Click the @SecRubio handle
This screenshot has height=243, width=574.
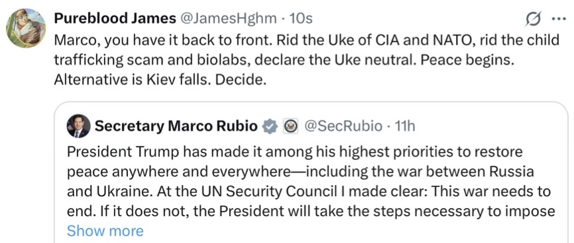click(343, 126)
